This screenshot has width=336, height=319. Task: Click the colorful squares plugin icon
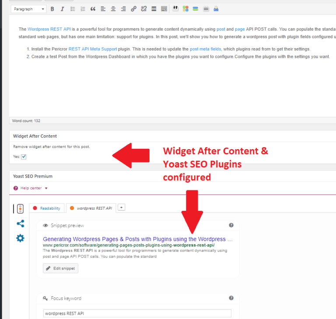coord(185,9)
